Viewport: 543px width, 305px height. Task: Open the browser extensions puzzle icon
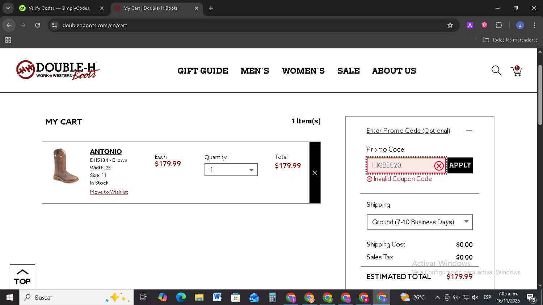coord(499,25)
